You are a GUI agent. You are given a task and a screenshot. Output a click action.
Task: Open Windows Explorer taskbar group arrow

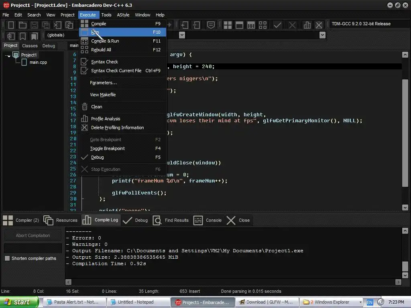pyautogui.click(x=360, y=302)
